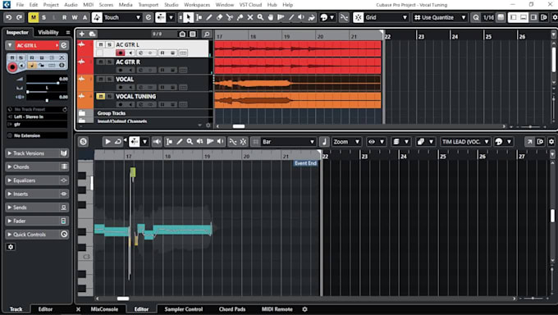Click the Event End marker label

(x=305, y=163)
